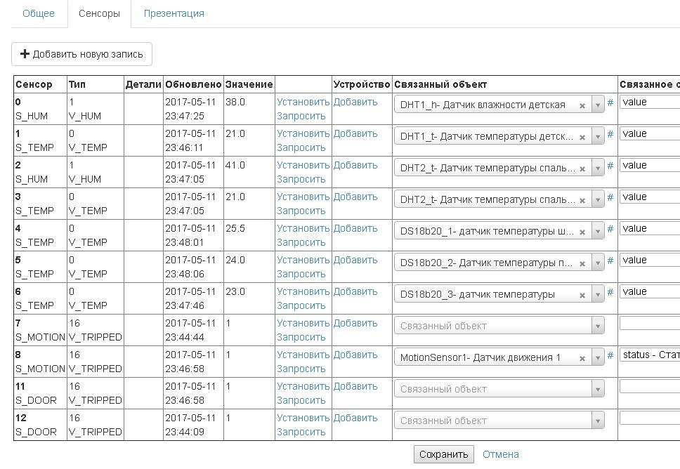This screenshot has height=469, width=680.
Task: Clear MotionSensor1 linked object selection
Action: point(582,359)
